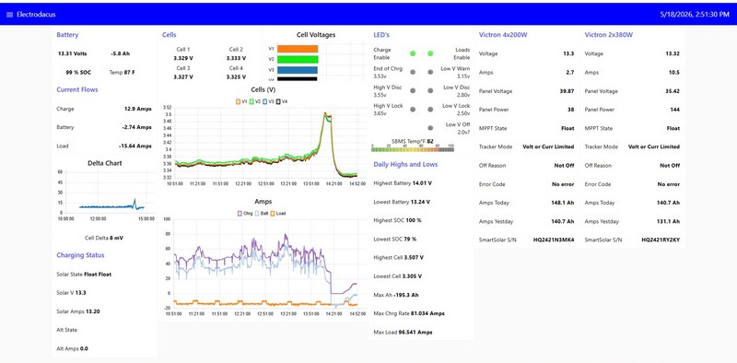Click the Cell 4 voltage 3.325 V
The height and width of the screenshot is (363, 737).
coord(236,76)
